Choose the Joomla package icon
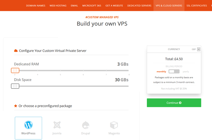The height and width of the screenshot is (140, 212). pos(57,125)
